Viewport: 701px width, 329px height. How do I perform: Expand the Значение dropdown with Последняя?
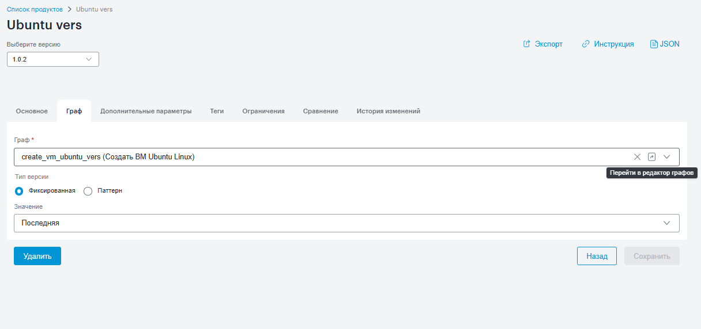tap(346, 223)
